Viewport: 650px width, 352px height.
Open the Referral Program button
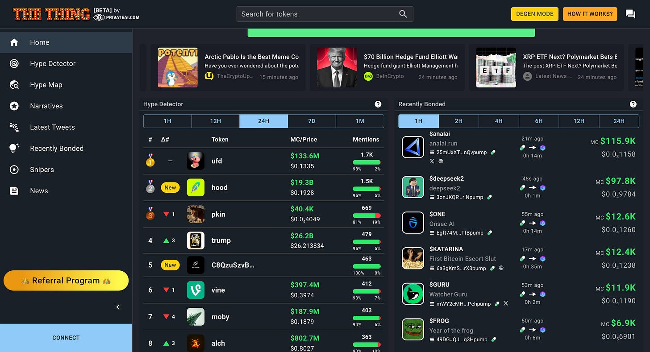point(66,281)
